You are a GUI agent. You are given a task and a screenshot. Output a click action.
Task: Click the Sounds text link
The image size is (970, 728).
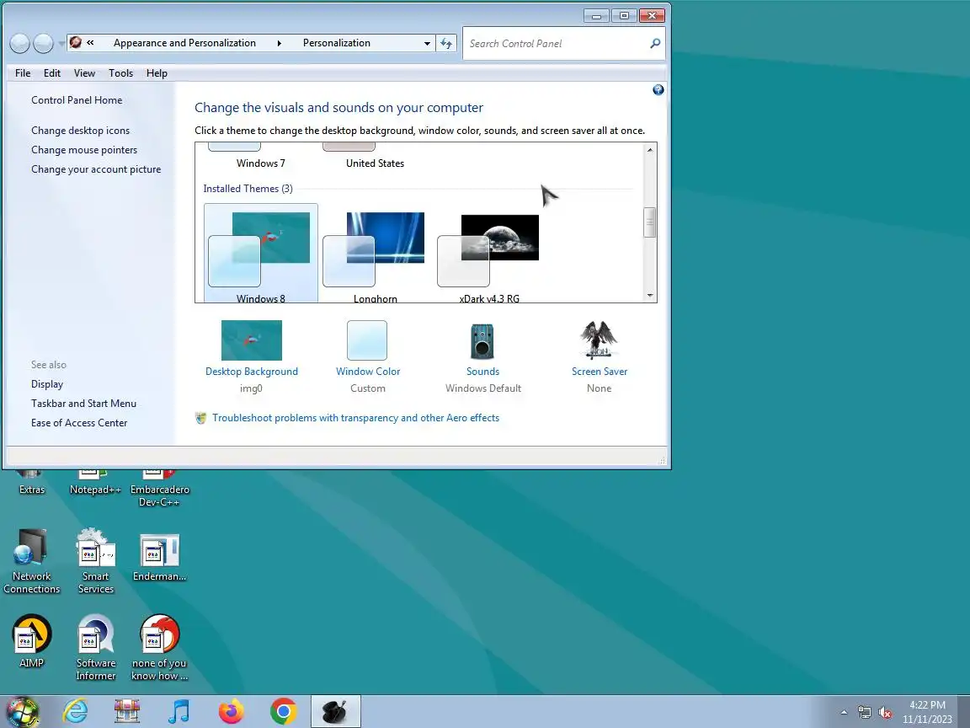pos(482,372)
